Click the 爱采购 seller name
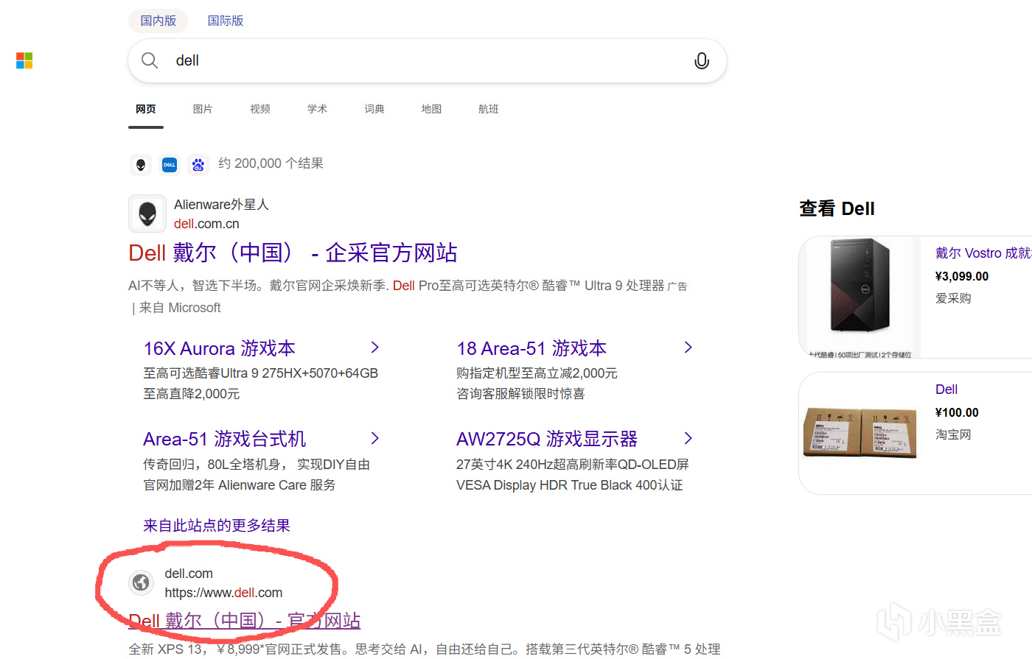The width and height of the screenshot is (1032, 659). pos(953,298)
